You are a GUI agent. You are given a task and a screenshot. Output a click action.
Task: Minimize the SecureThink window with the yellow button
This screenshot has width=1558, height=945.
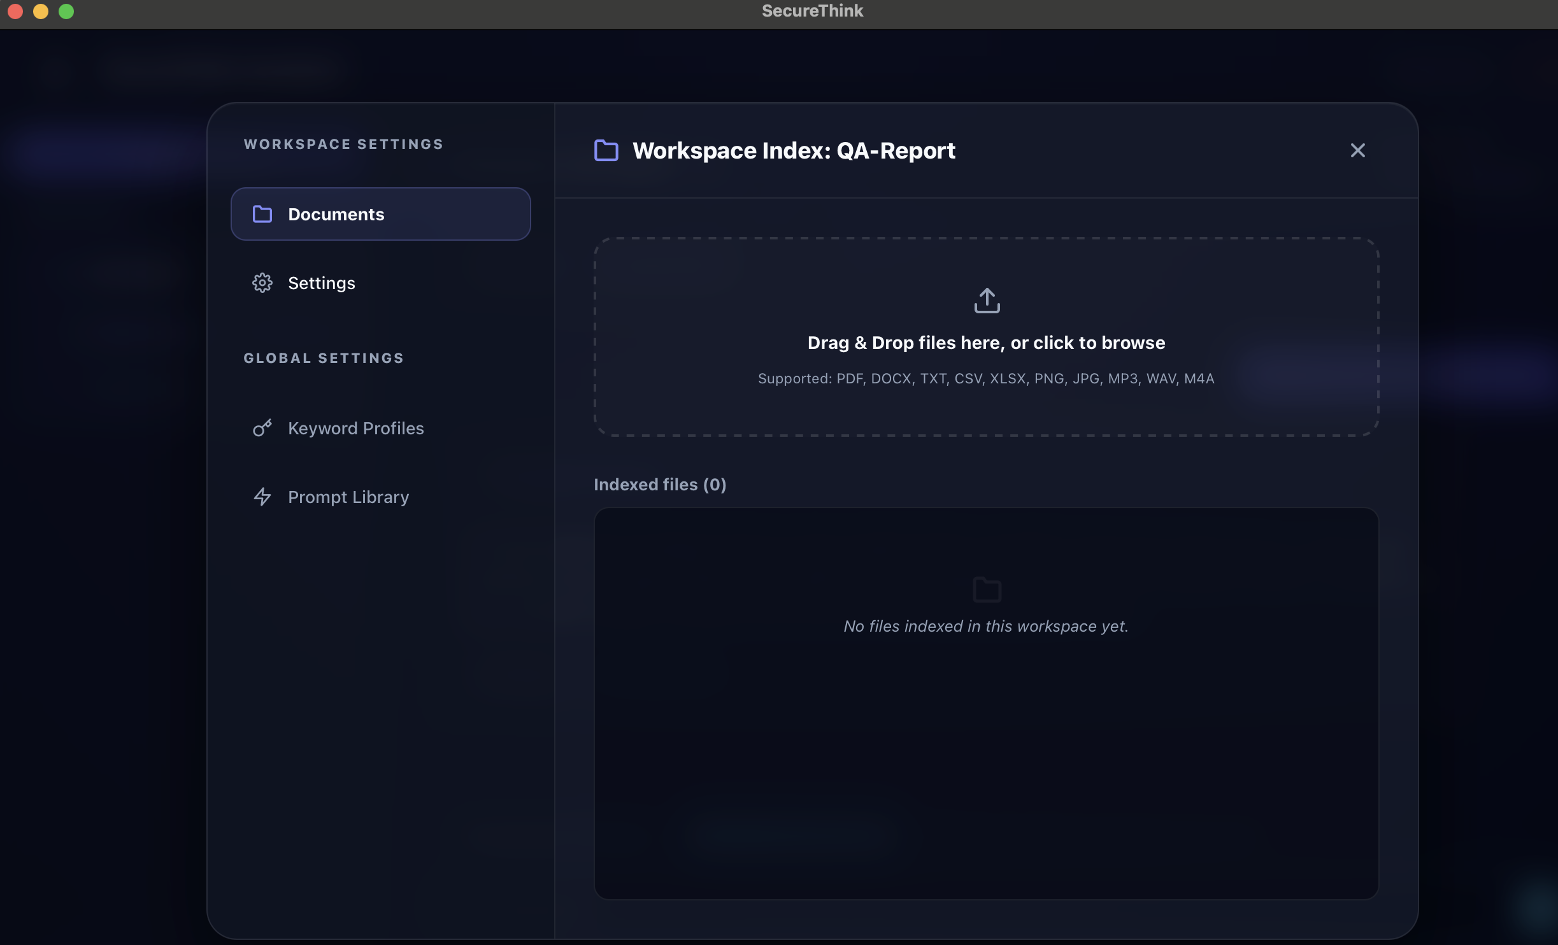pyautogui.click(x=41, y=11)
